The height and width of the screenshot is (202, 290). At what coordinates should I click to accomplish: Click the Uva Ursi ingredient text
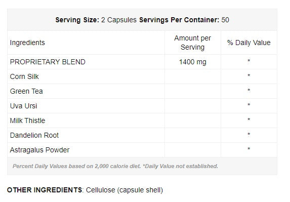(x=23, y=106)
